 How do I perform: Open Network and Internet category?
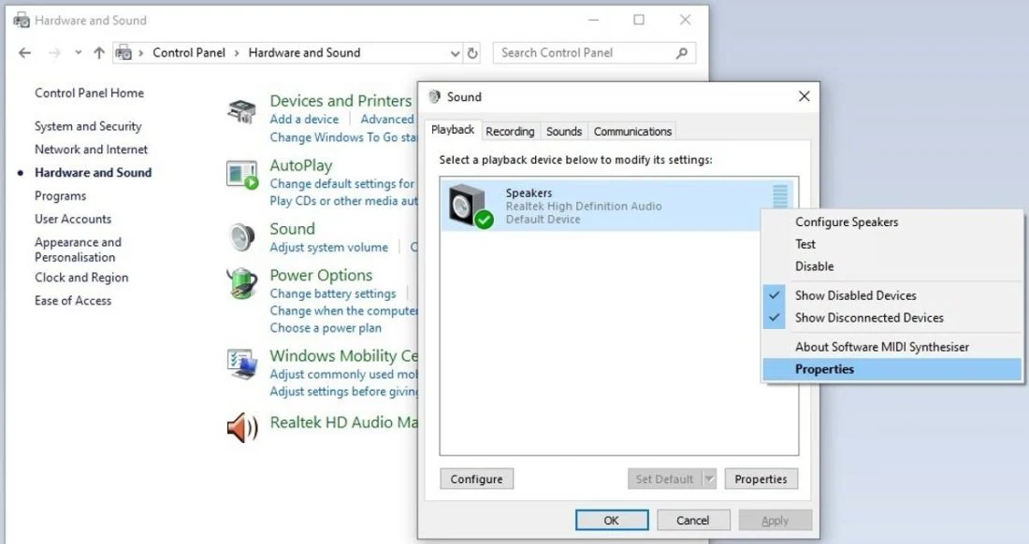[x=92, y=150]
